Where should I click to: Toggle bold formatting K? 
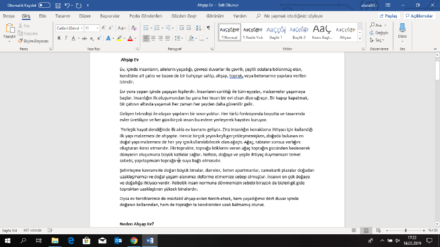coord(59,38)
